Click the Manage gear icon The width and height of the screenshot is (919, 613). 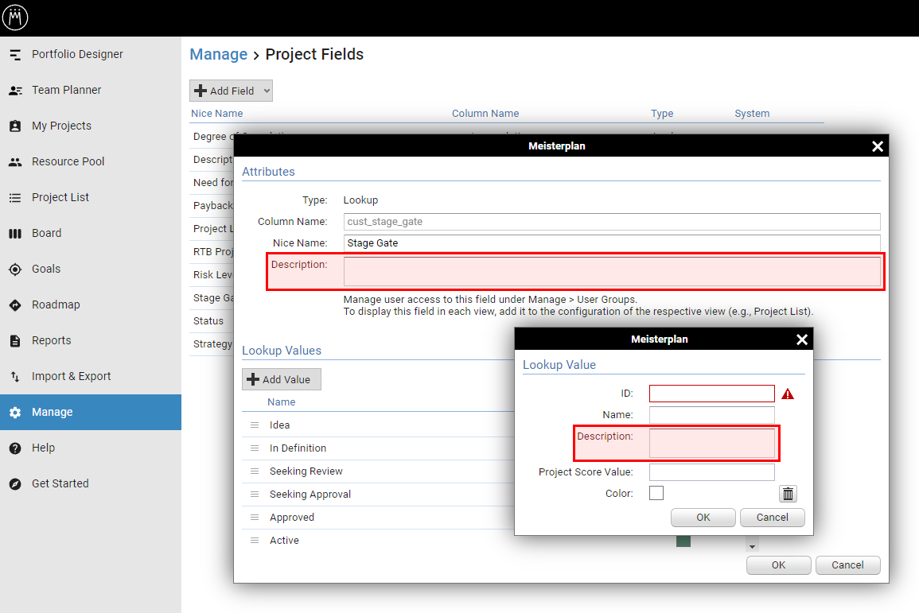pyautogui.click(x=15, y=412)
